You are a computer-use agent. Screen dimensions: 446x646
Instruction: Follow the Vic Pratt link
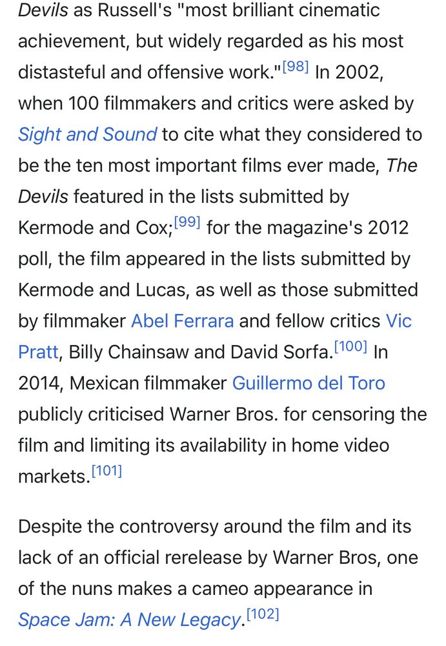point(398,321)
